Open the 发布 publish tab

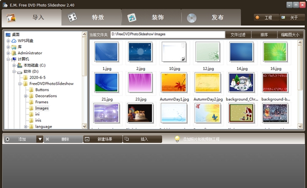[211, 17]
